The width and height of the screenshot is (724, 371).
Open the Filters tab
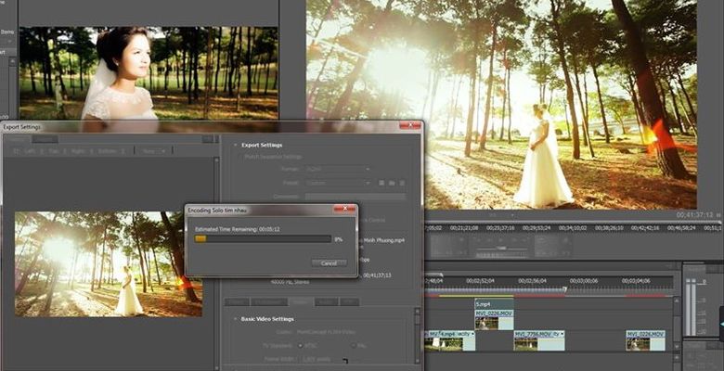(237, 301)
